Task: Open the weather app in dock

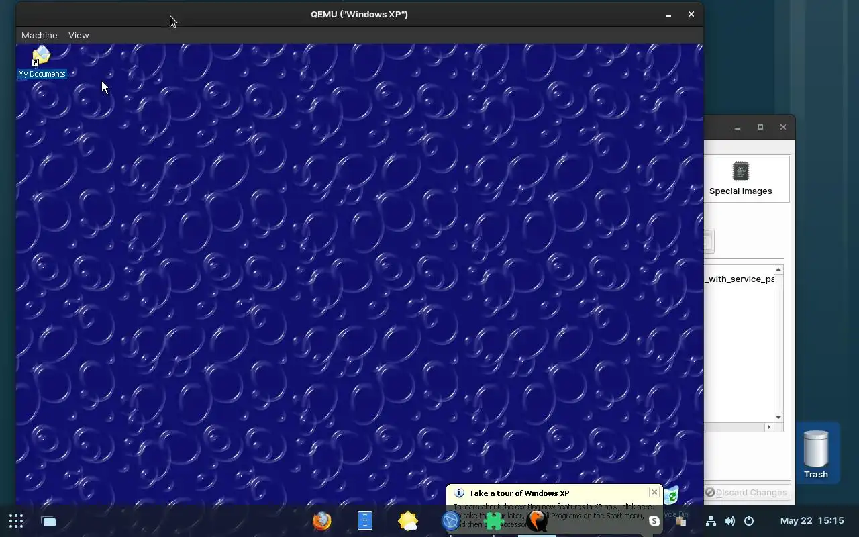Action: 408,521
